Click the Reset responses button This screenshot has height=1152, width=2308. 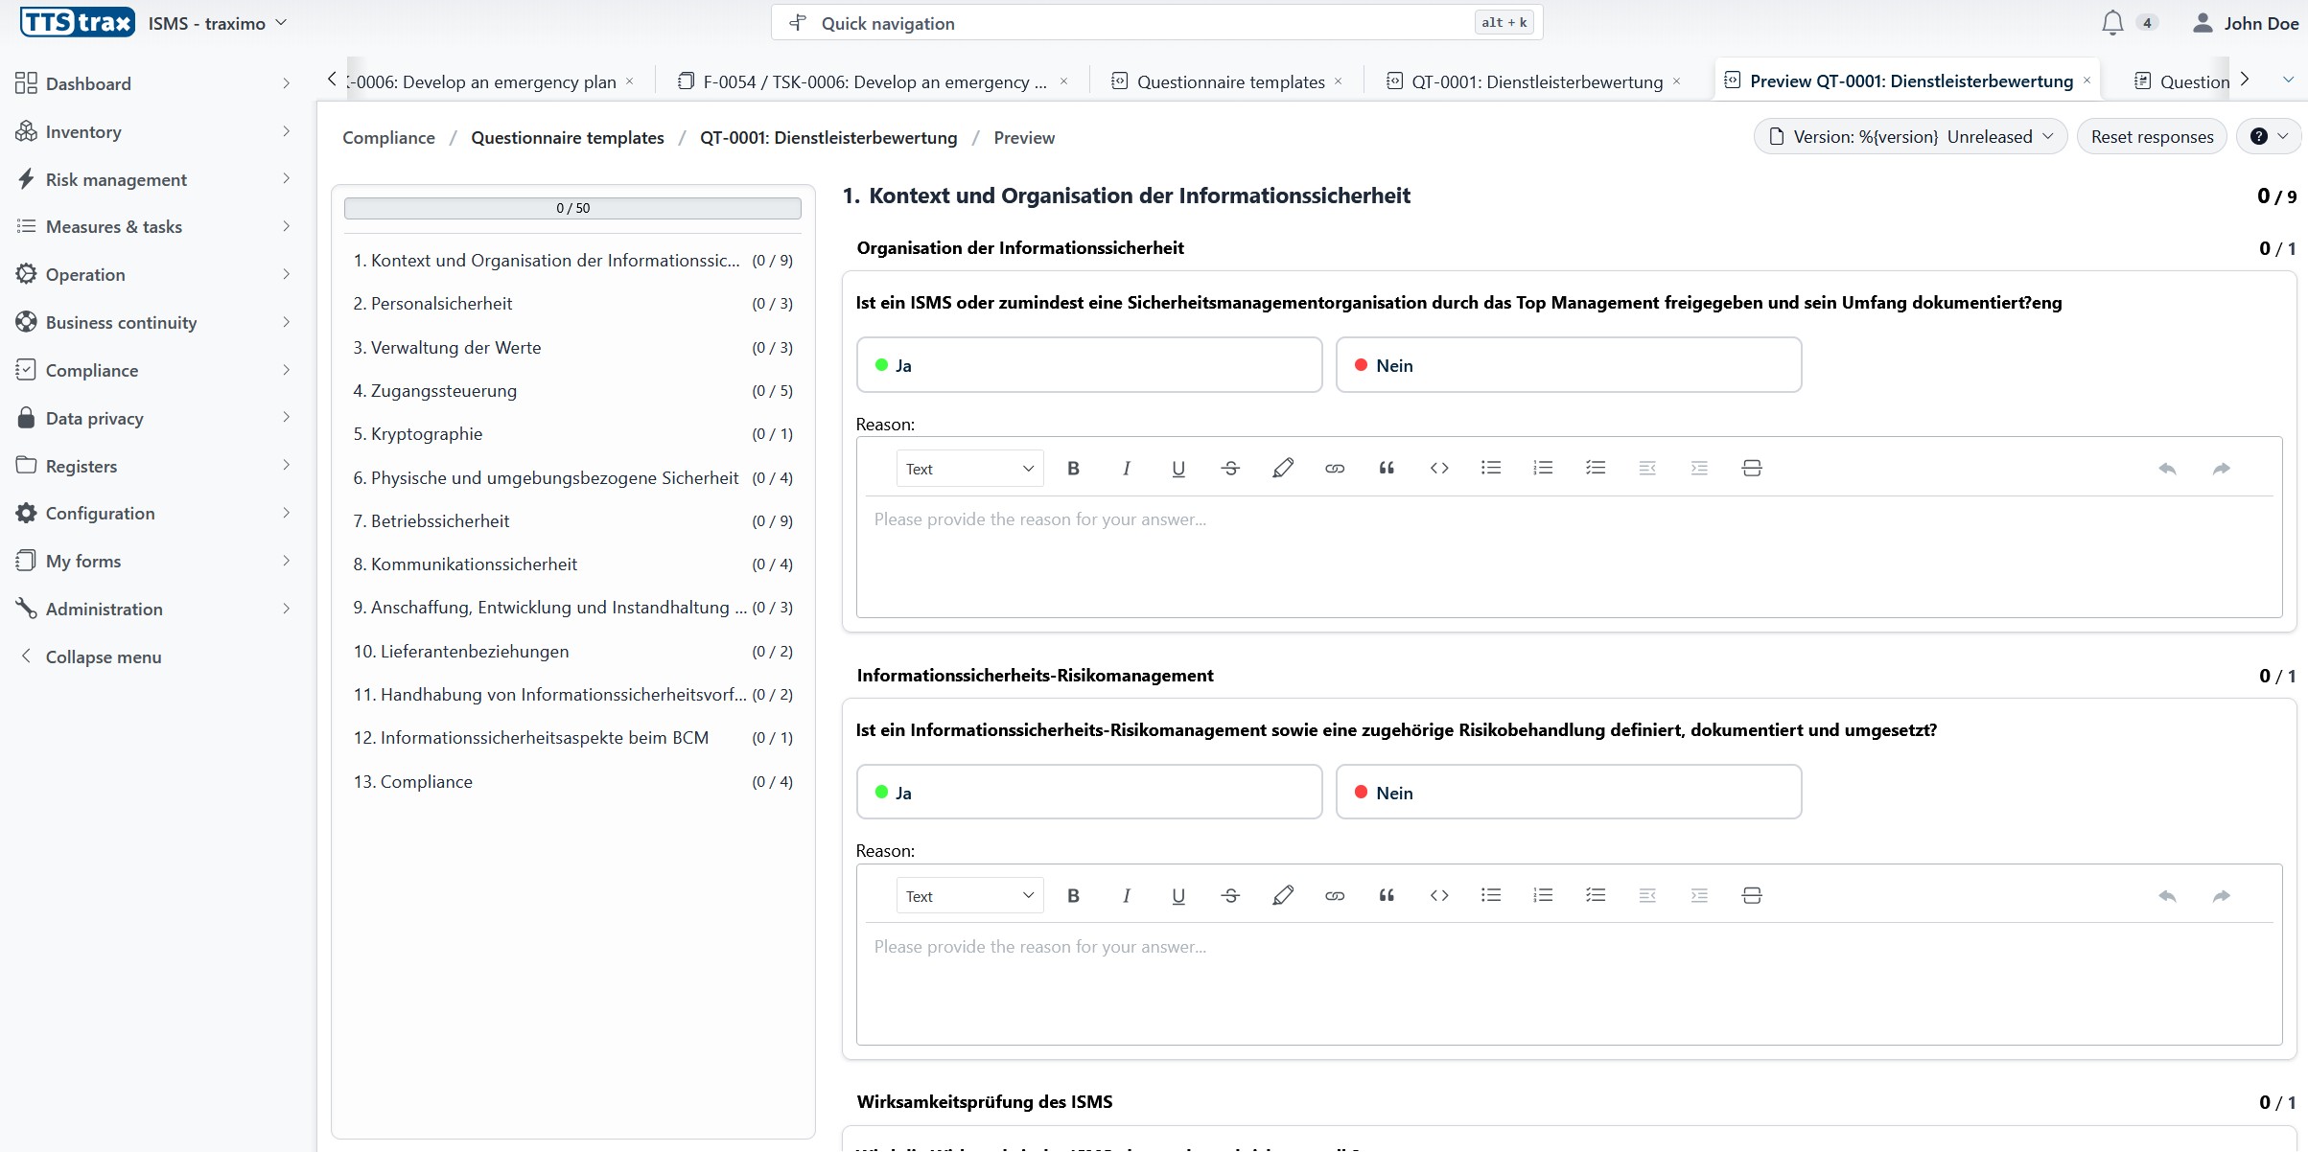[2151, 137]
